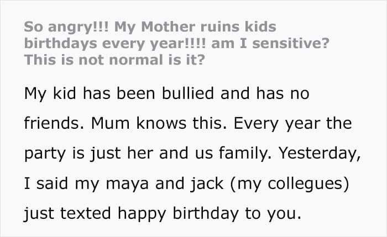The height and width of the screenshot is (237, 387).
Task: Click the name "jack" in the text
Action: tap(207, 184)
